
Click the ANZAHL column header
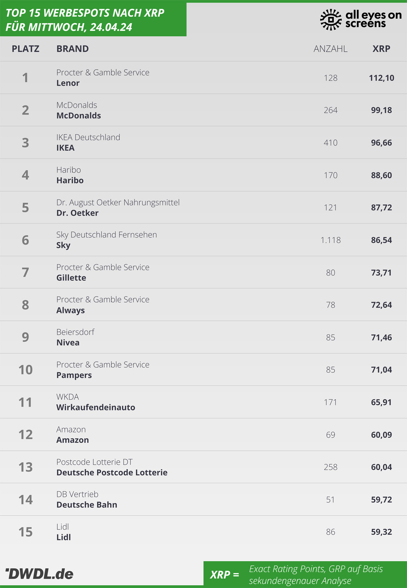pyautogui.click(x=330, y=49)
